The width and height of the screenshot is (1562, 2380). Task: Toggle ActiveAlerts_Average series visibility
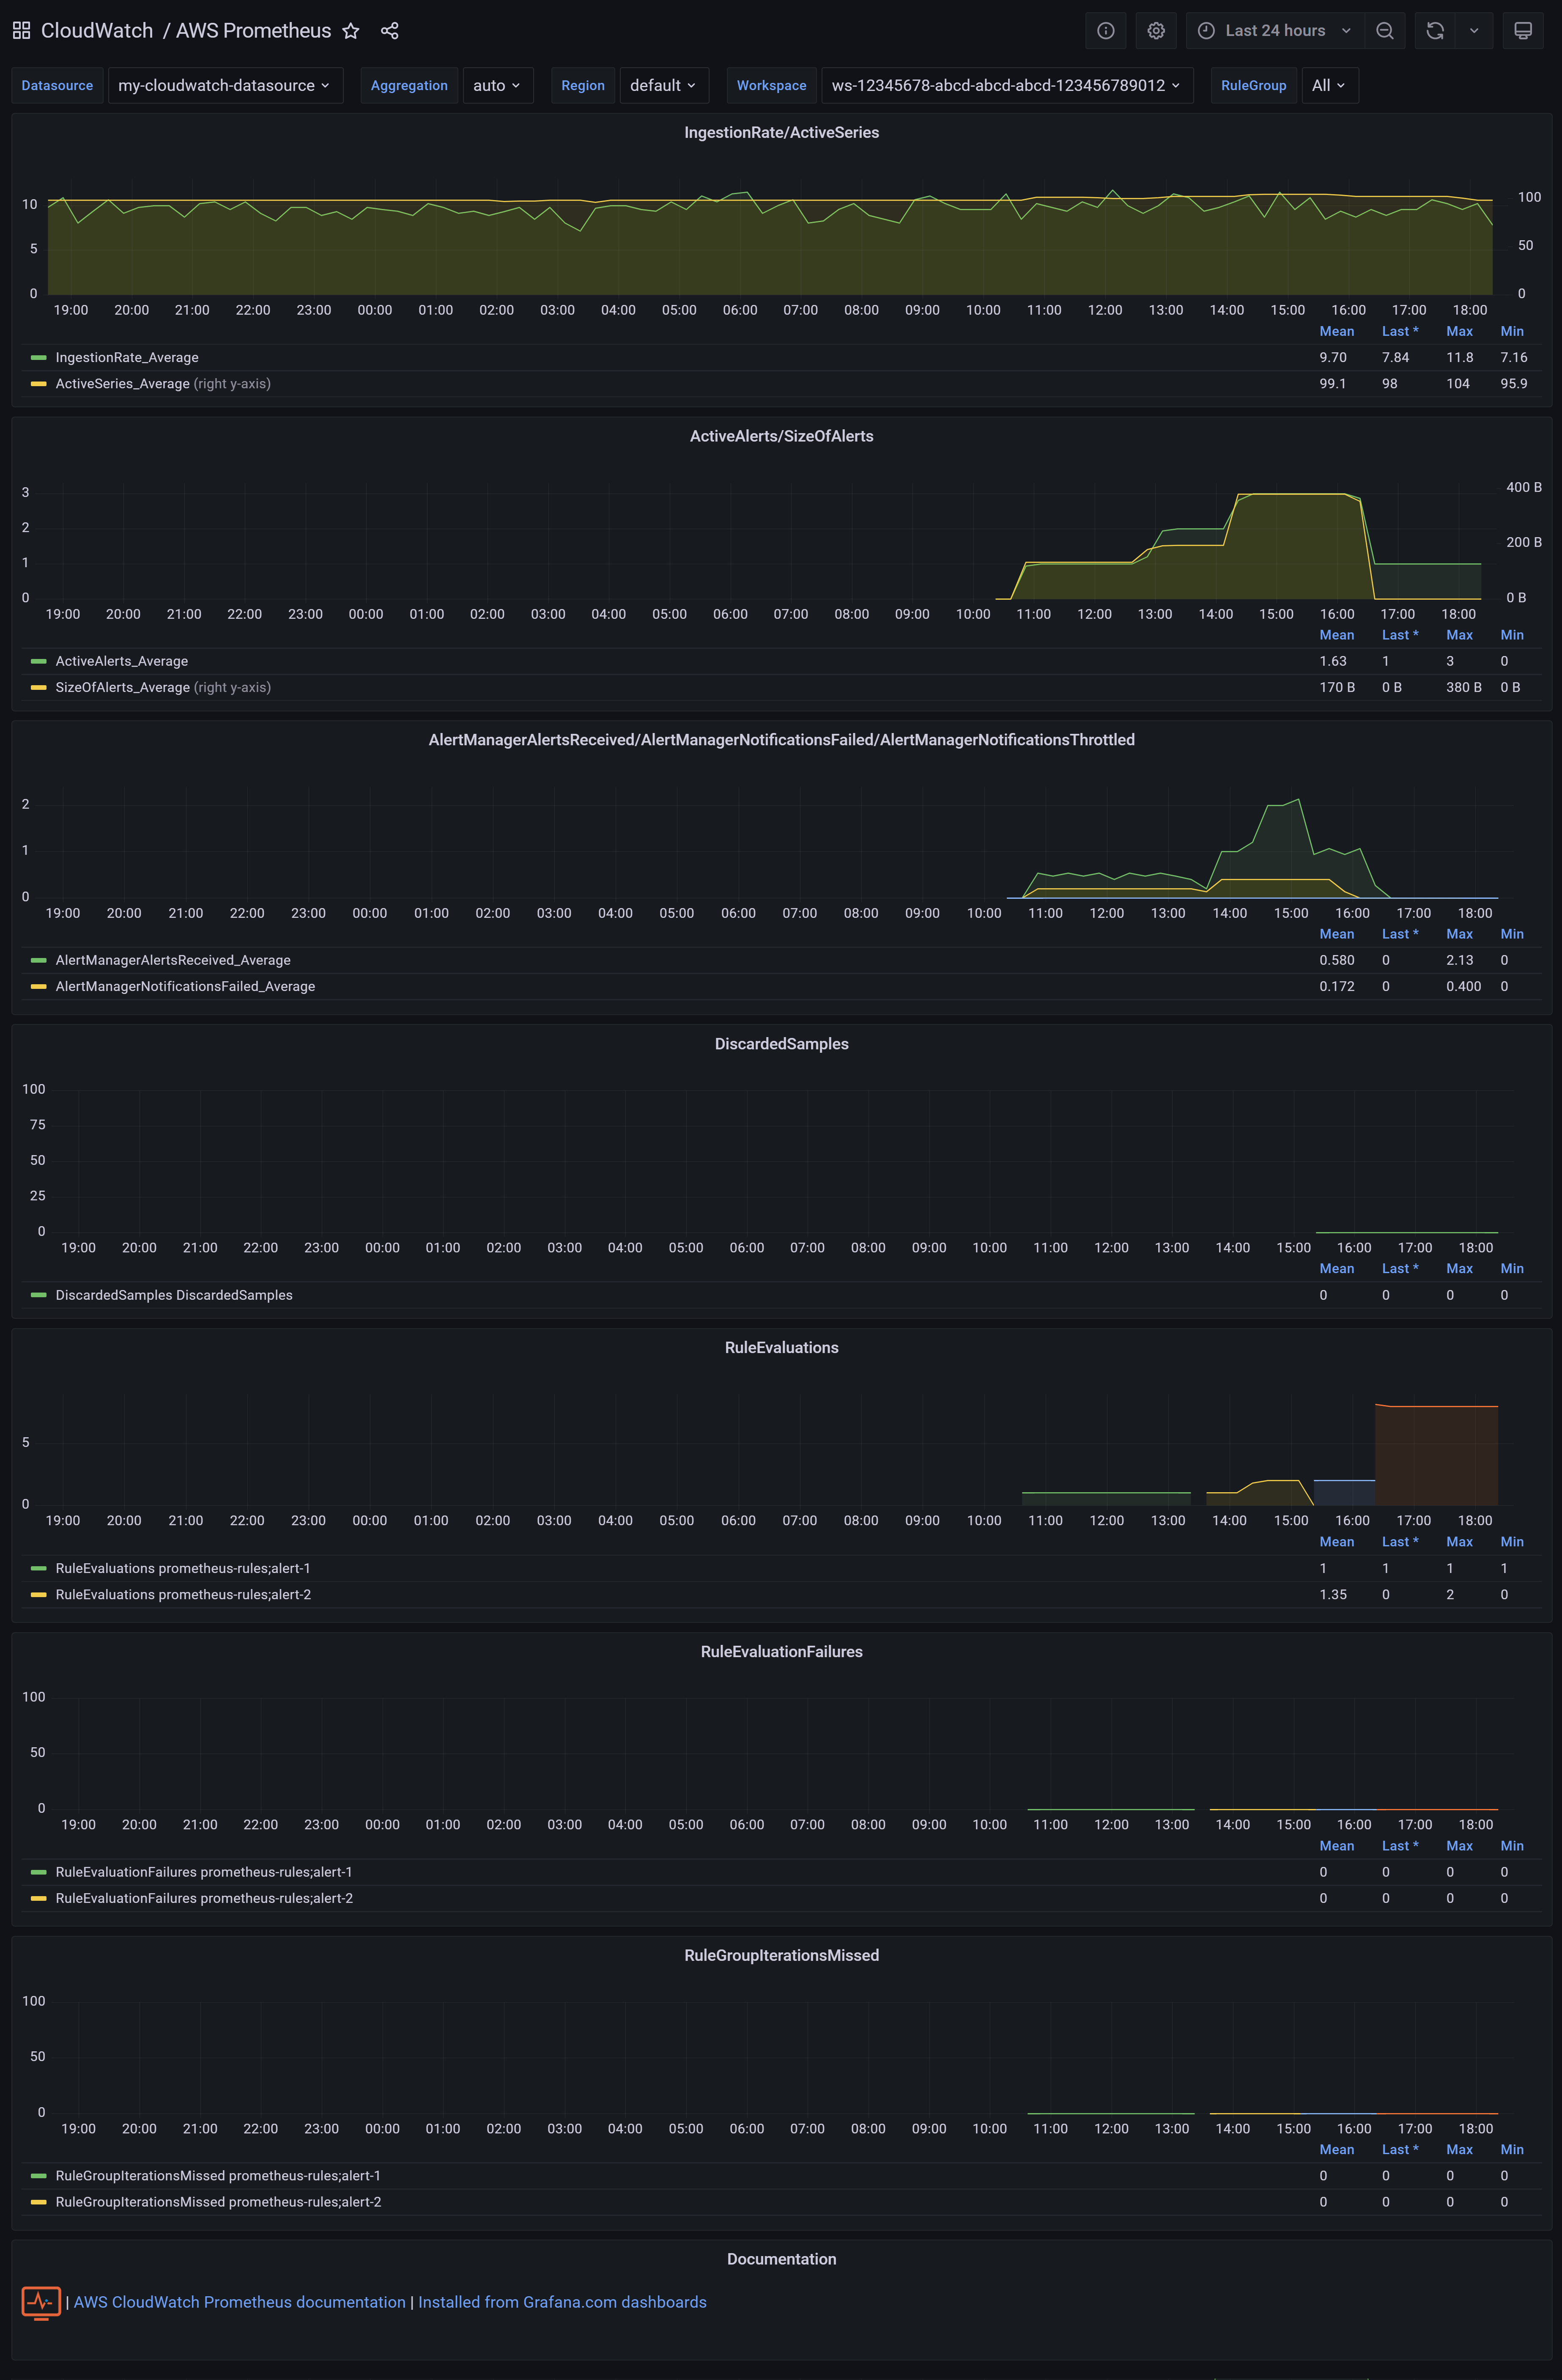122,661
